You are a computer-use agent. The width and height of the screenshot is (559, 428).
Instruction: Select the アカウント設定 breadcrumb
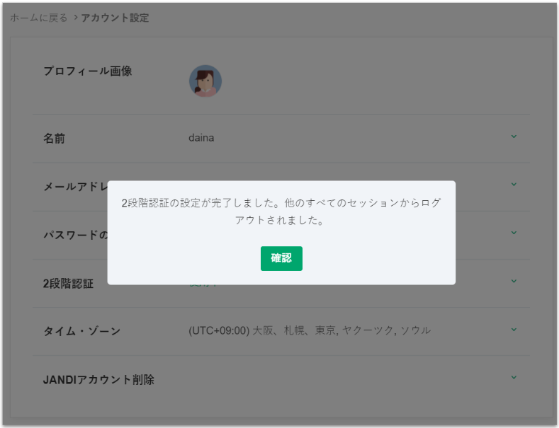[115, 18]
